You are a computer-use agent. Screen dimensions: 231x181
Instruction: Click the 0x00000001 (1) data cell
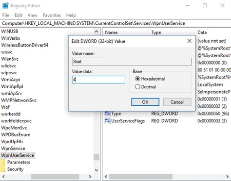click(x=212, y=99)
